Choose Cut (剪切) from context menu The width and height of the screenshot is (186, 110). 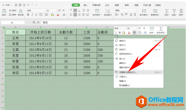pyautogui.click(x=139, y=45)
